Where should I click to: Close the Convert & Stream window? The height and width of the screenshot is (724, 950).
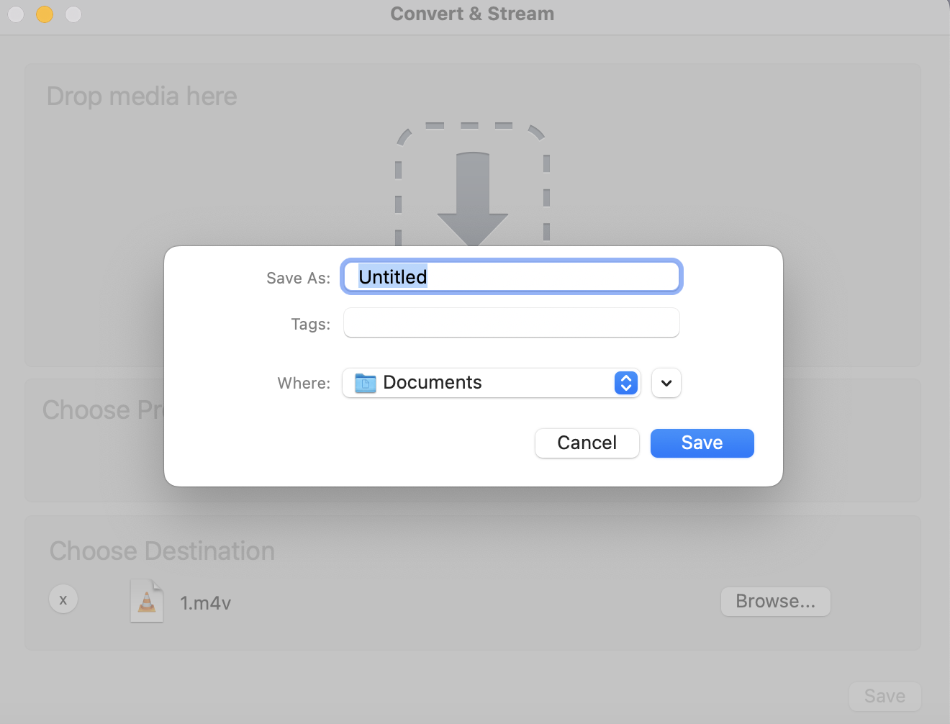tap(16, 14)
